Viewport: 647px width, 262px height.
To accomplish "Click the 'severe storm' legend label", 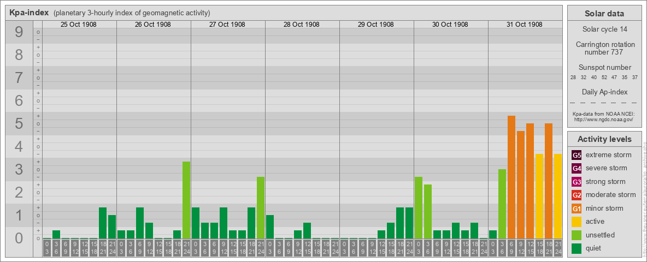I will point(607,168).
